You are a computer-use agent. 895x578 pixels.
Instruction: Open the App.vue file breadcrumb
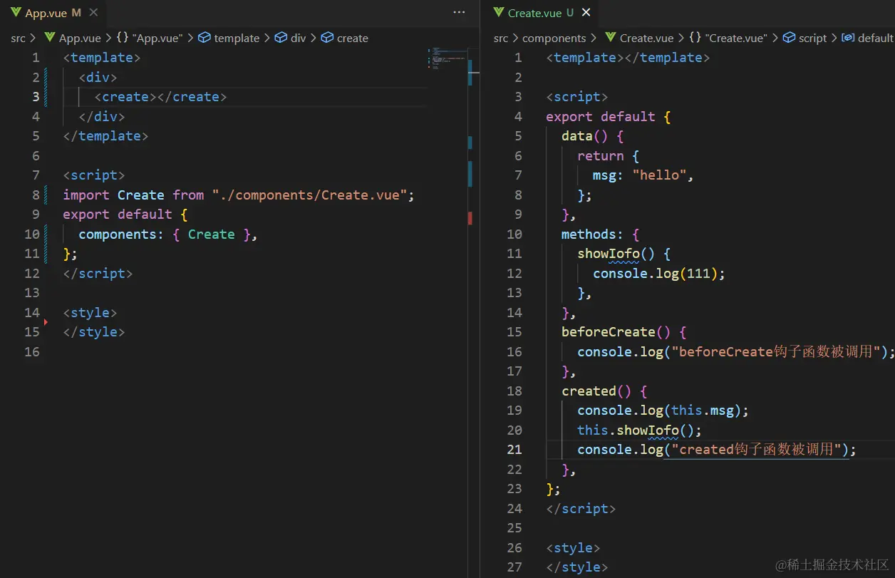pyautogui.click(x=80, y=38)
